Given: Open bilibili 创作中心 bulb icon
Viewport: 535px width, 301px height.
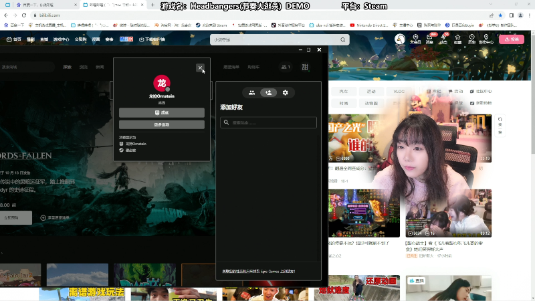Looking at the screenshot, I should tap(486, 39).
